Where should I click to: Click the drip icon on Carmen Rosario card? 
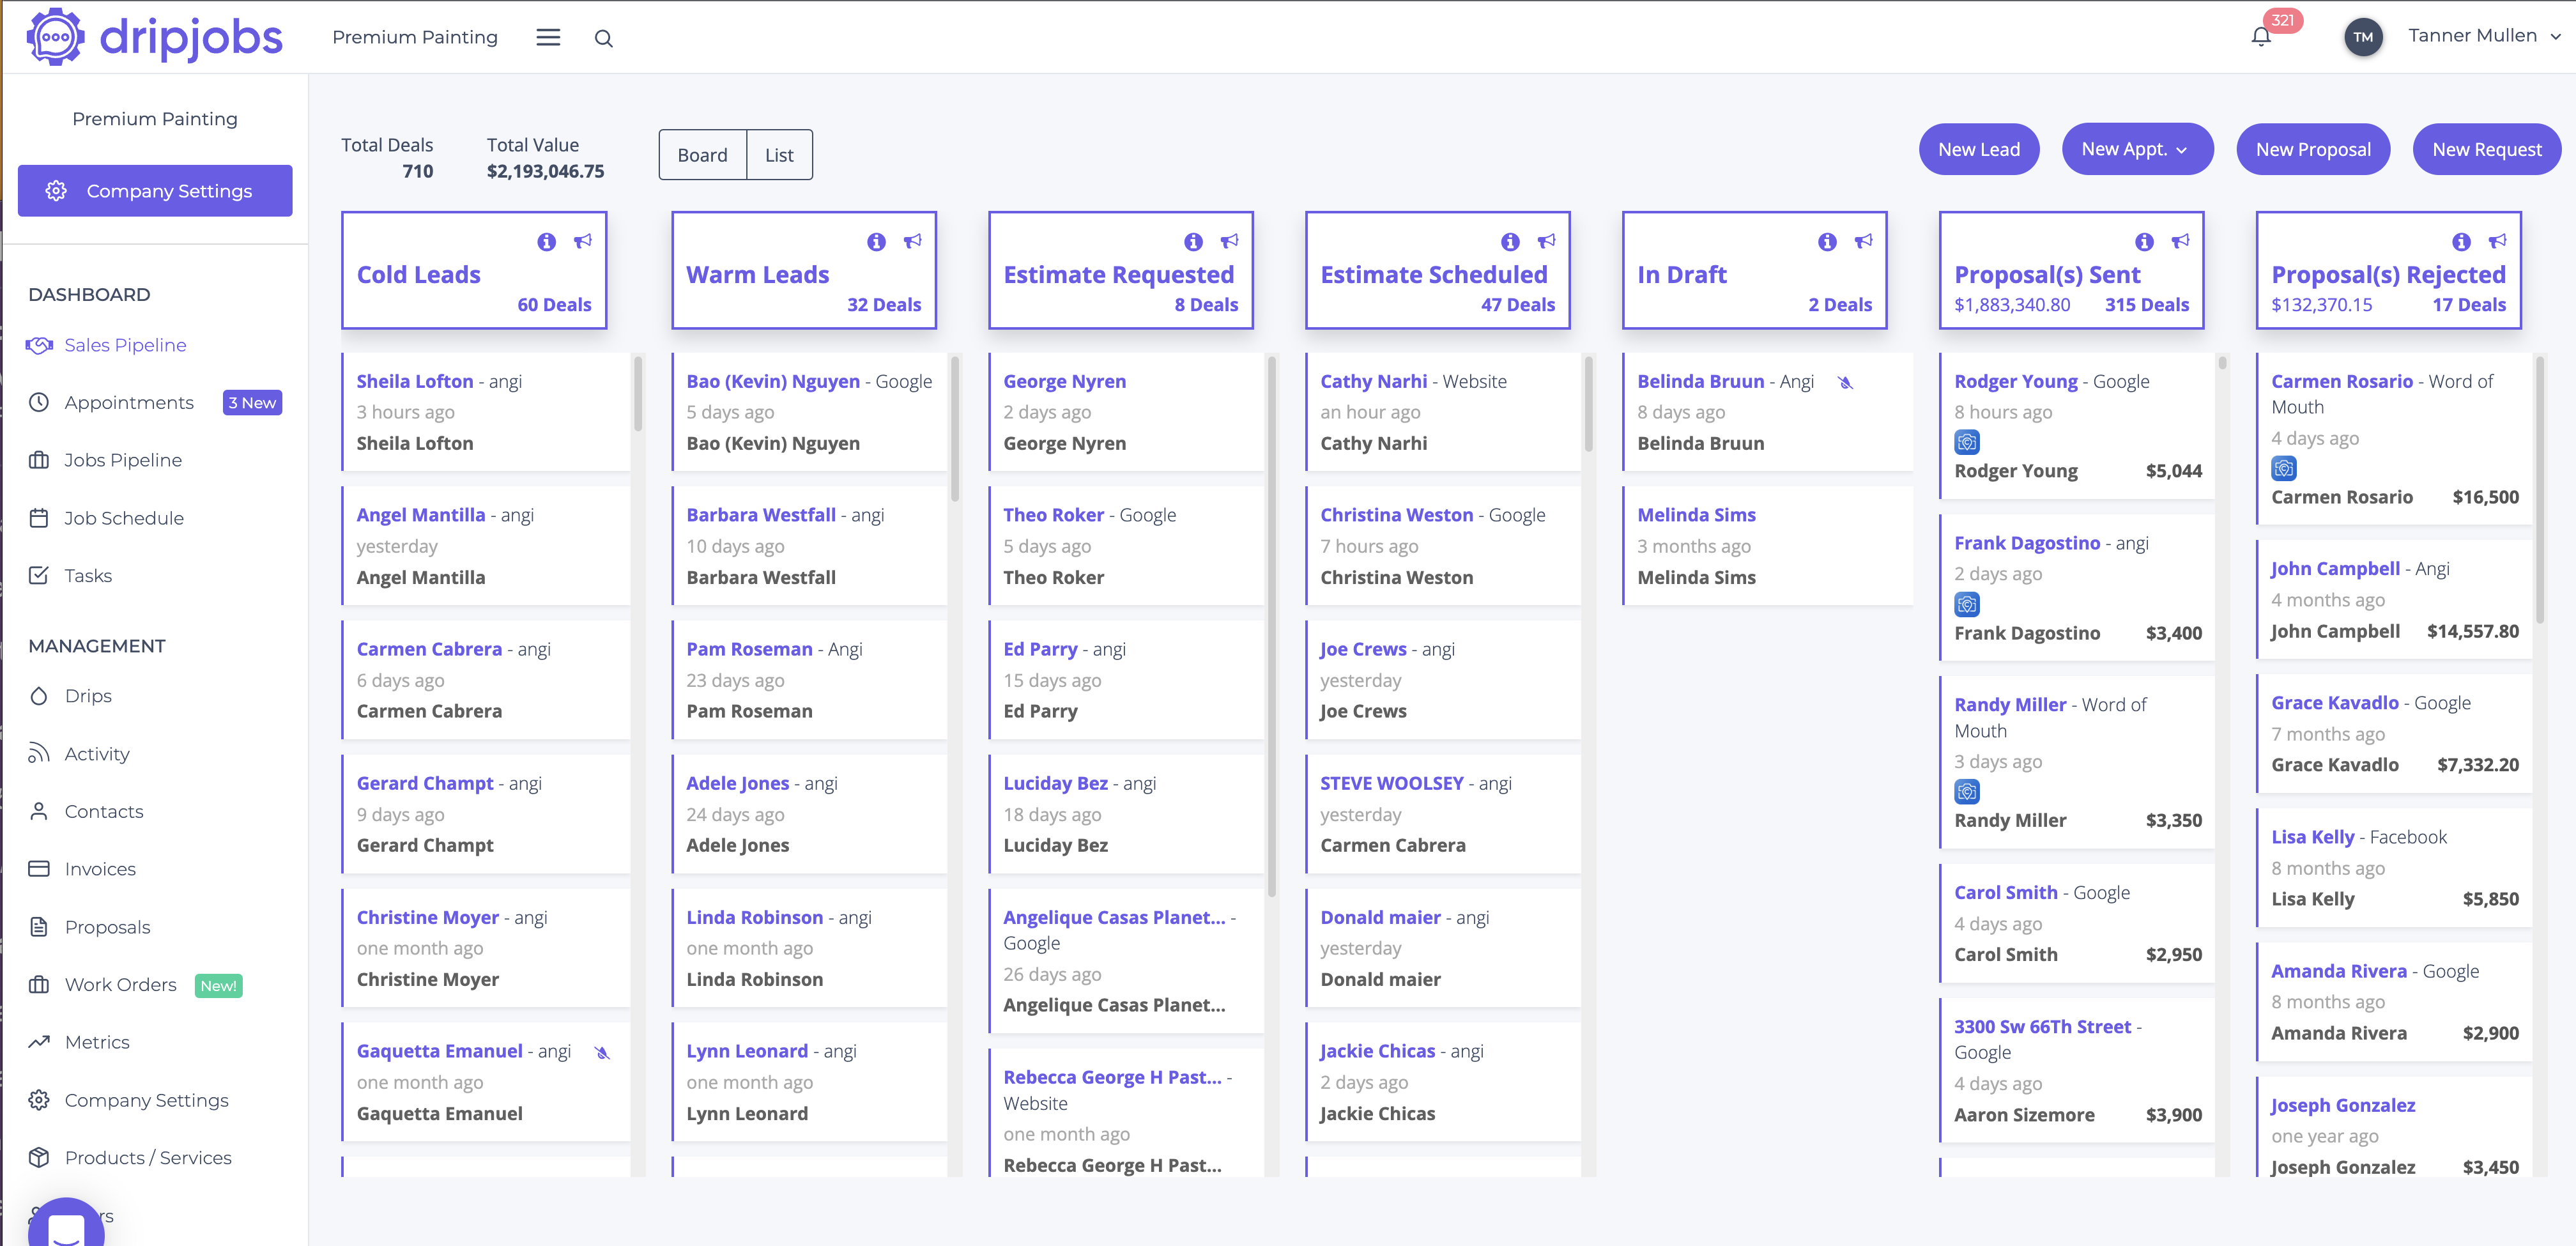[x=2284, y=467]
